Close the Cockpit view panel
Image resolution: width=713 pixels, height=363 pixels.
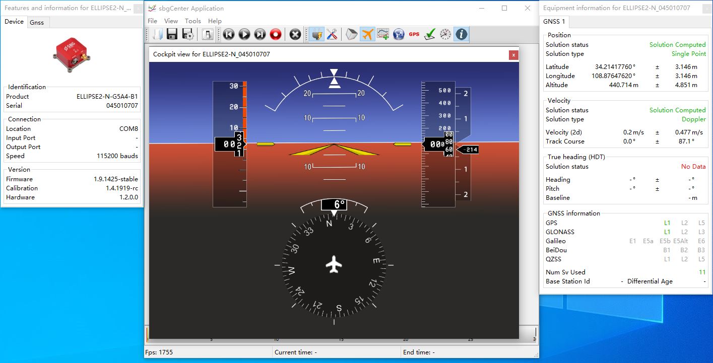click(x=513, y=54)
